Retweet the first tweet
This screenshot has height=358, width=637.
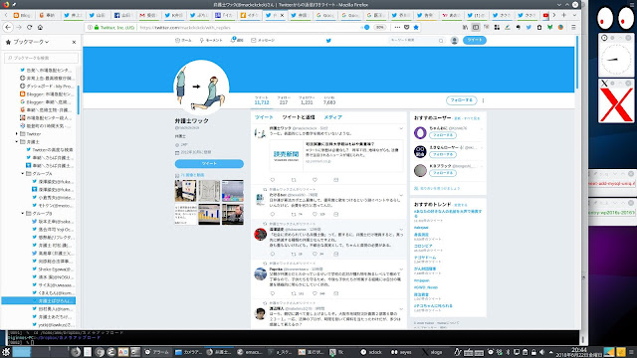click(x=294, y=180)
